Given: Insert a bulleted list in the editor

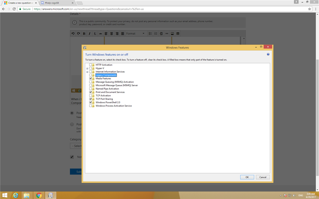Looking at the screenshot, I should 150,34.
